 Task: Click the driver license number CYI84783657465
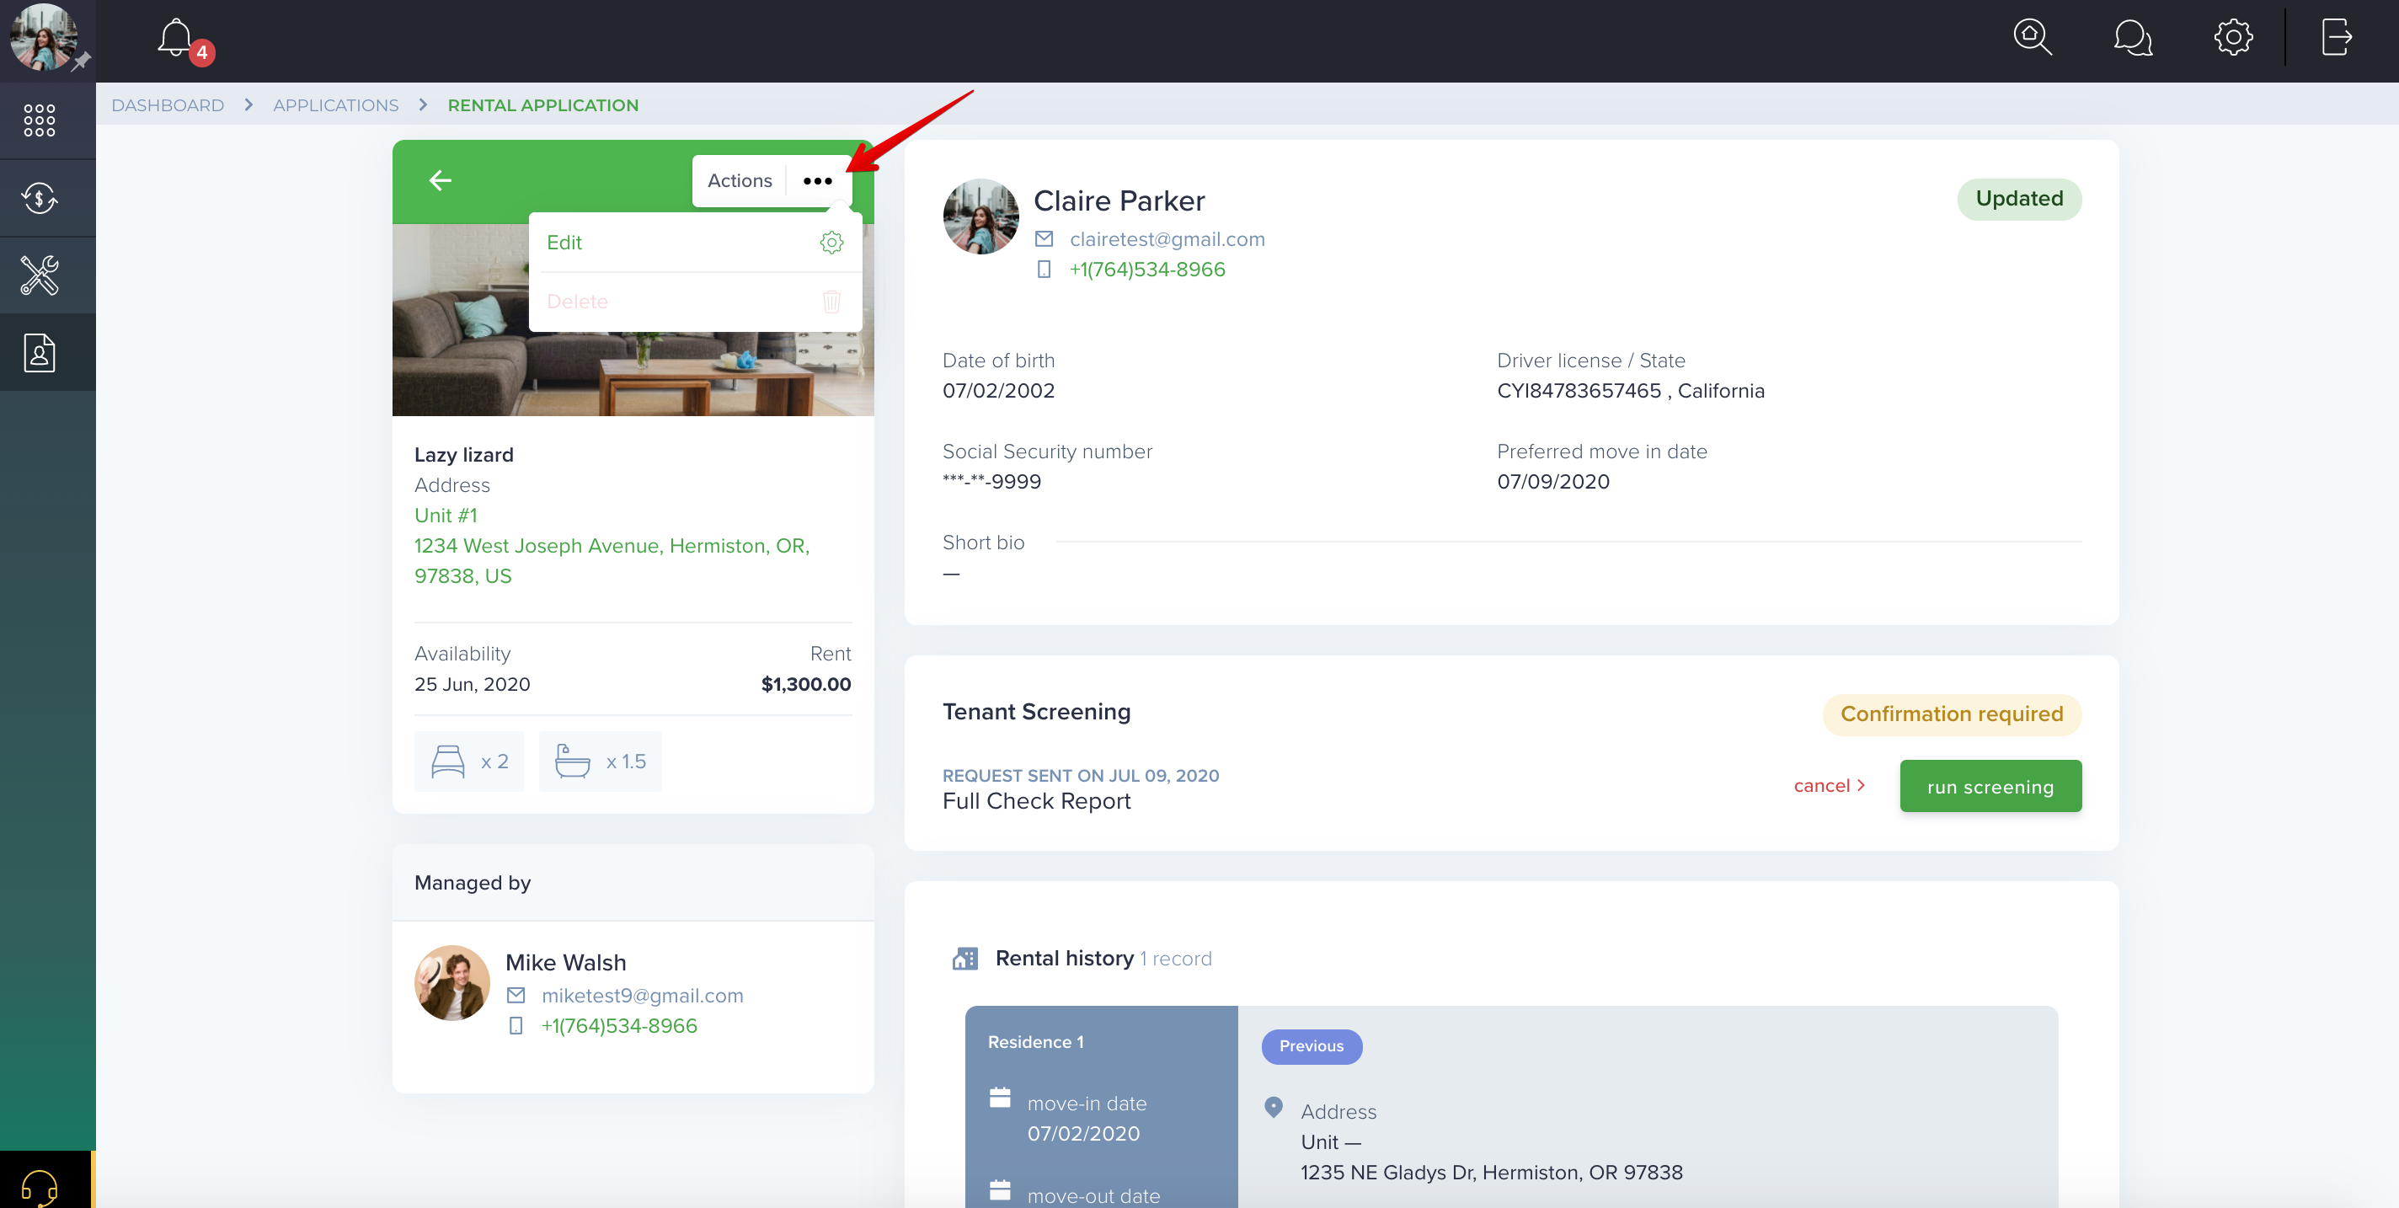(x=1579, y=391)
